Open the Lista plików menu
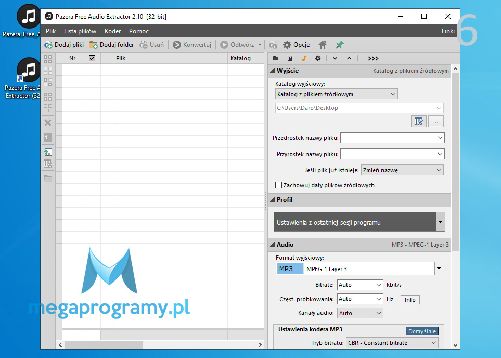 (80, 31)
